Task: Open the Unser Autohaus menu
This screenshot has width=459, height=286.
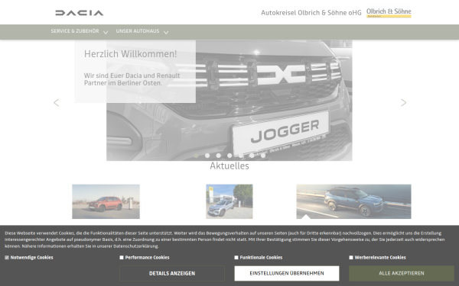Action: (x=138, y=31)
